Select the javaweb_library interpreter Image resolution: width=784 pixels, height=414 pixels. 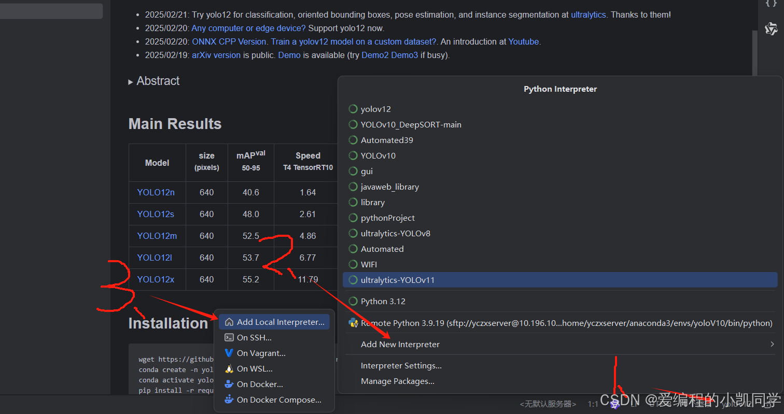click(560, 187)
